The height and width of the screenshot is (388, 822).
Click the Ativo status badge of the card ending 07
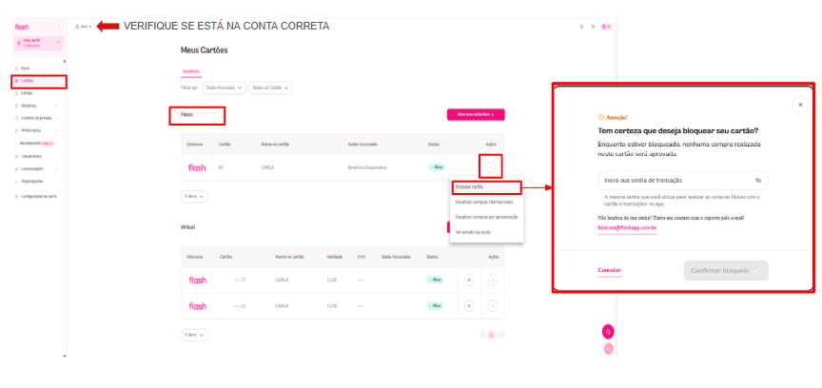coord(437,167)
